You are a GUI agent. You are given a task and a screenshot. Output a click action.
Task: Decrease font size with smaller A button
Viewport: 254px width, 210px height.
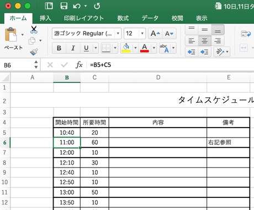[x=169, y=34]
